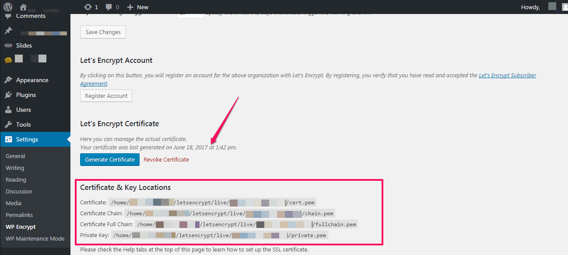
Task: Click the Save Changes button
Action: point(103,32)
